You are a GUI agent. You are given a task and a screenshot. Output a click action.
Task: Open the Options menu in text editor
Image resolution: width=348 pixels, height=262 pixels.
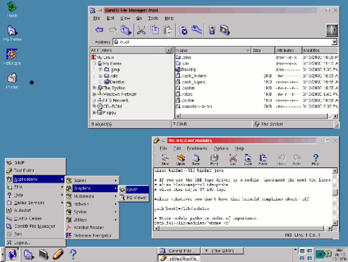tap(221, 148)
